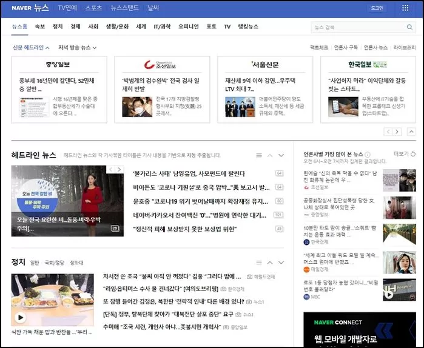Show previous newspaper headline cards
This screenshot has width=424, height=348.
[x=388, y=132]
